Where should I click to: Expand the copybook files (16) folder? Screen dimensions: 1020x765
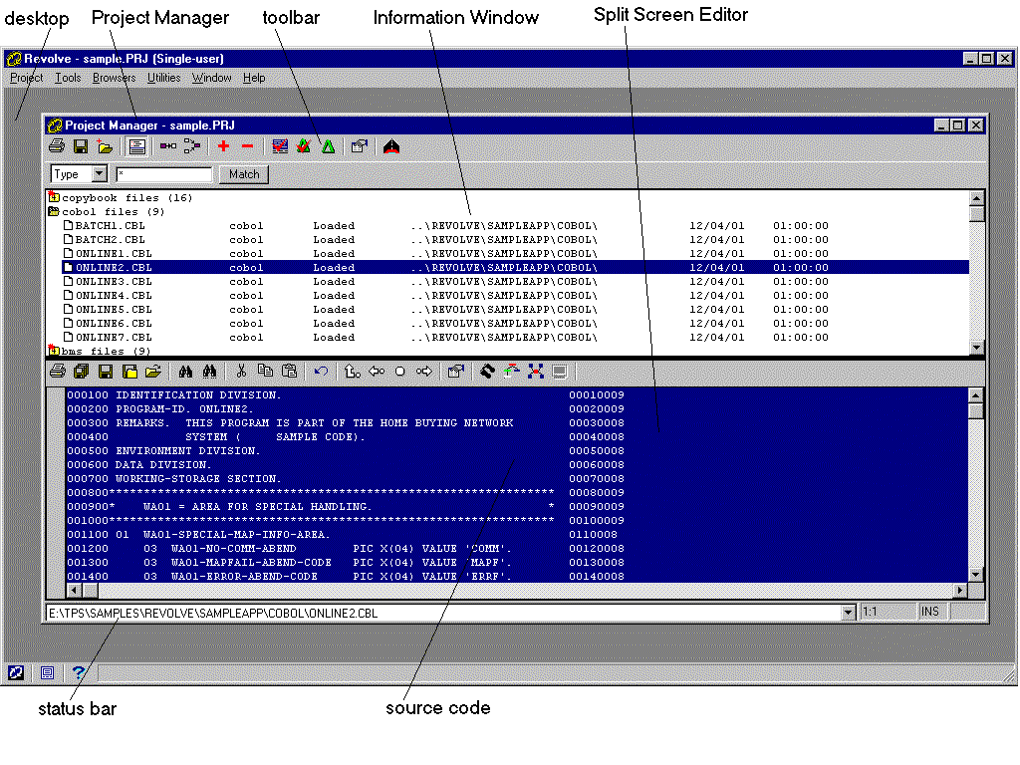[x=54, y=198]
